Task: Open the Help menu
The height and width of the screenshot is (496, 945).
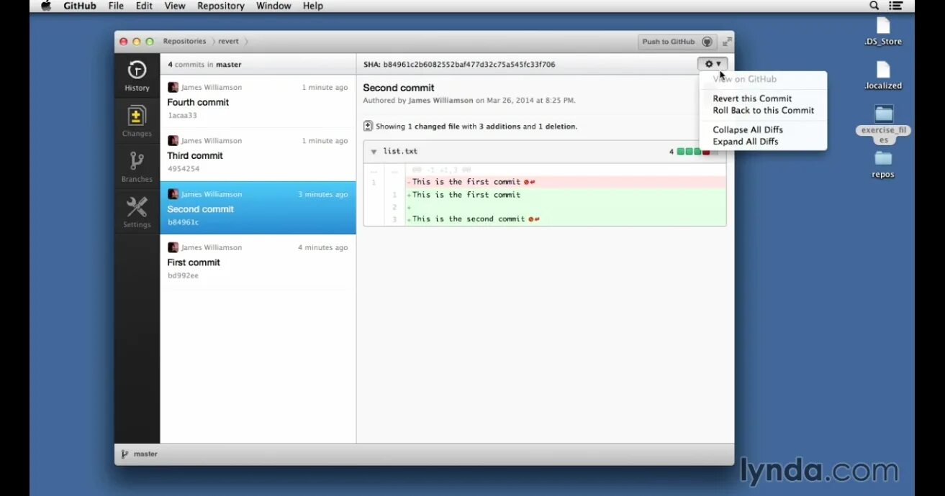Action: [x=313, y=6]
